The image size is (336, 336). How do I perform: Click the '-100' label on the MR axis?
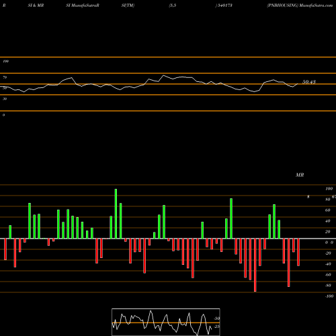[329, 296]
